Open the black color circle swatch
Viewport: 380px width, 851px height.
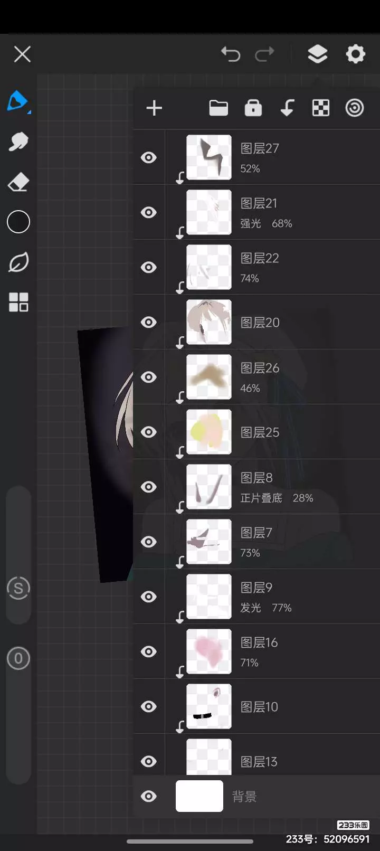coord(18,222)
